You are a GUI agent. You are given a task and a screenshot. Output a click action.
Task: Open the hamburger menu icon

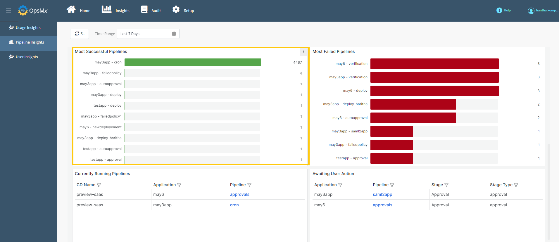(8, 11)
